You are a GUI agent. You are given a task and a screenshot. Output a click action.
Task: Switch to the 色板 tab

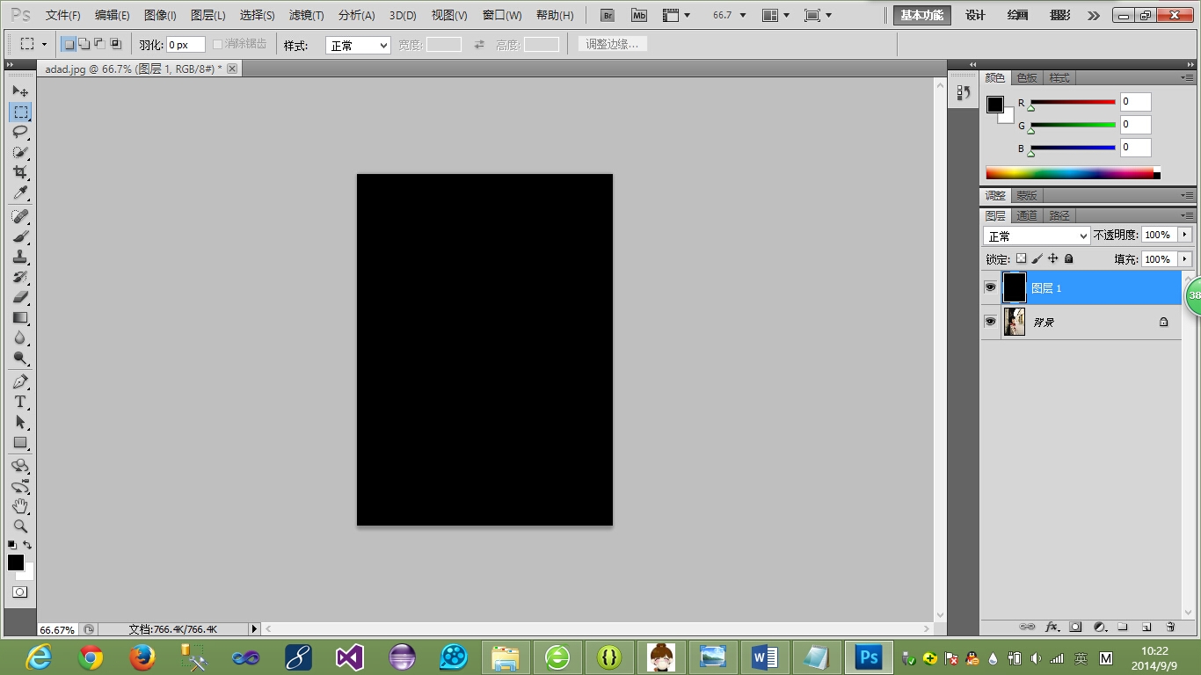(1027, 78)
